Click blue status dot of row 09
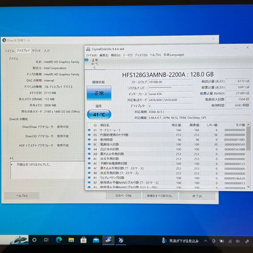Screen dimensions: 253x253 click(89, 140)
